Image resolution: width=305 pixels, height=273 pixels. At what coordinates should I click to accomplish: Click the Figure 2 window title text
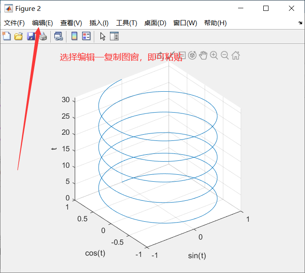click(28, 9)
